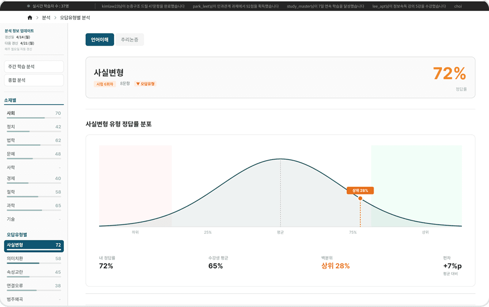Click 오답유형별 분석 breadcrumb

point(75,18)
